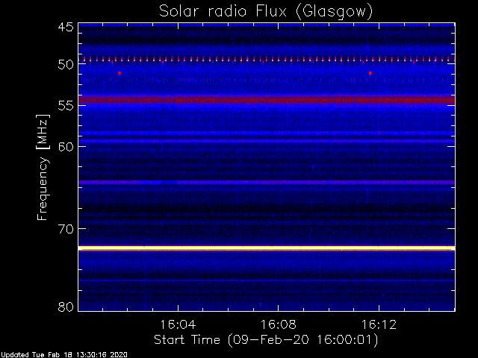Click the "Solar radio Flux (Glasgow)" title
The height and width of the screenshot is (358, 478).
tap(266, 12)
